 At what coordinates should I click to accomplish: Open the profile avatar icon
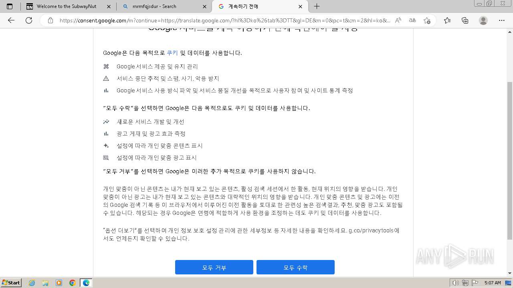tap(483, 20)
